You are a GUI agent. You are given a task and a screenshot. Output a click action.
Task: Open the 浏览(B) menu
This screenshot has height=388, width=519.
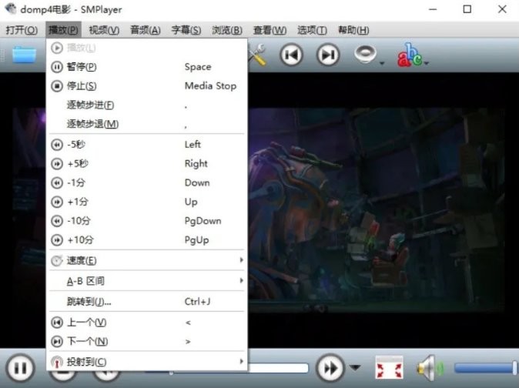click(x=227, y=30)
